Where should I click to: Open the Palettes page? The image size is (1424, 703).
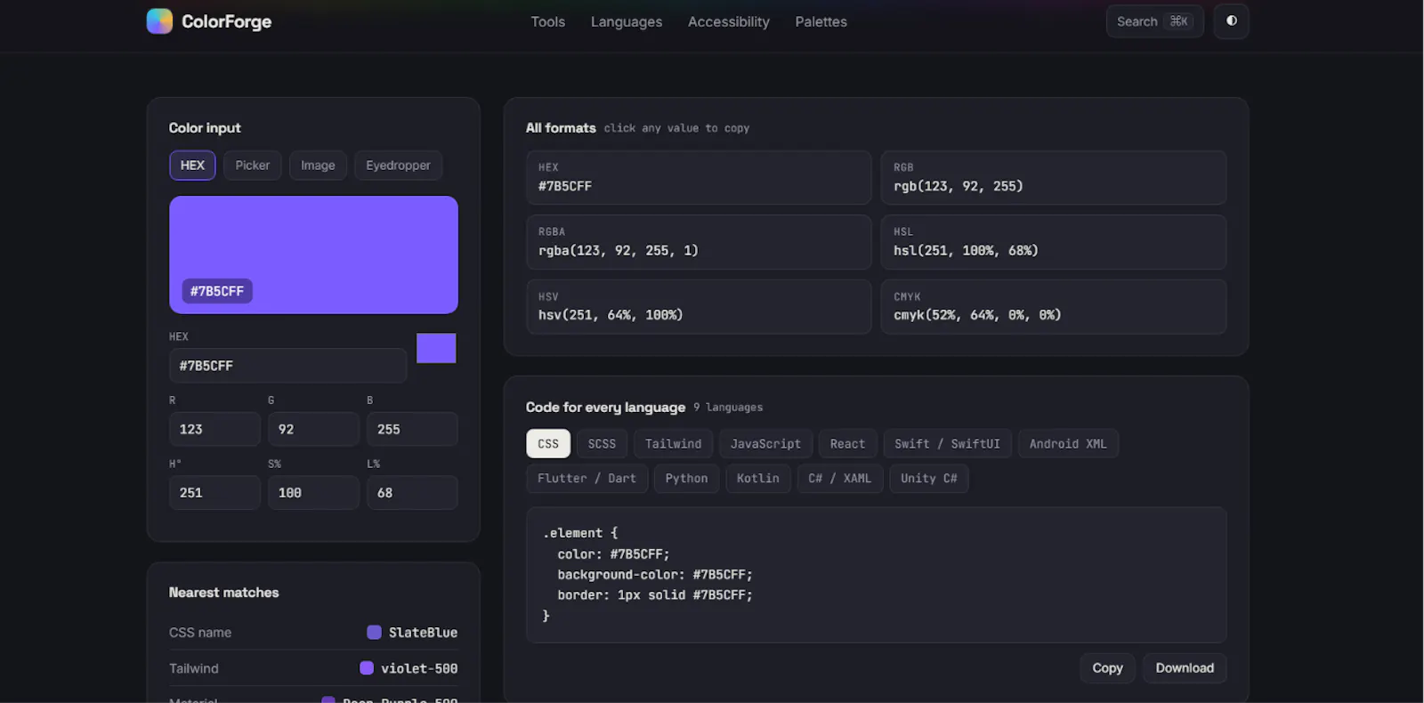point(821,21)
